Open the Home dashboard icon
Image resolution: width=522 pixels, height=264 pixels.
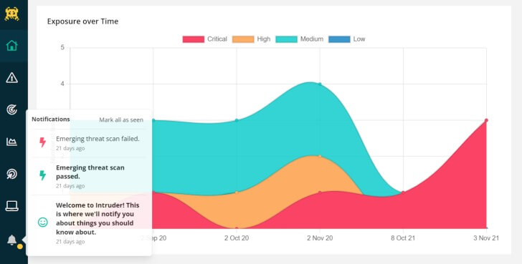(x=12, y=46)
